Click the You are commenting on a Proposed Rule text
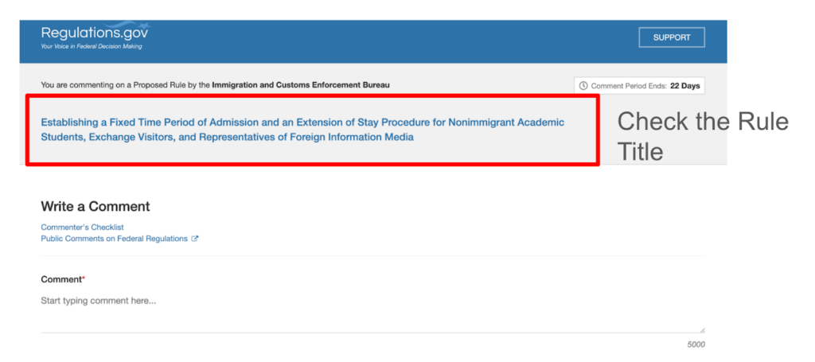815x362 pixels. click(125, 84)
